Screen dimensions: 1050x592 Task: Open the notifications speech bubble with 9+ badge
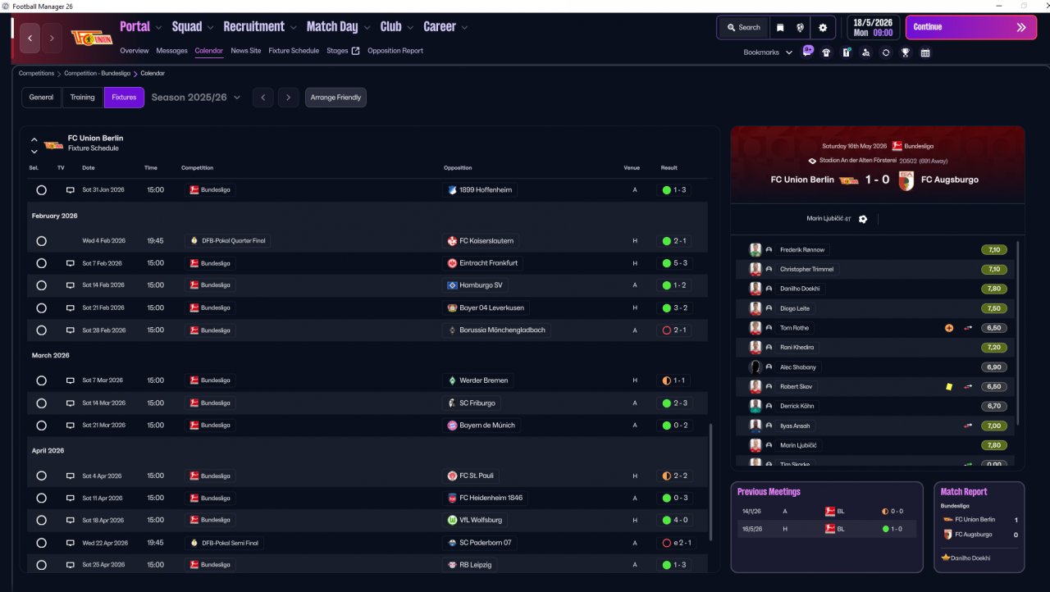(x=808, y=51)
